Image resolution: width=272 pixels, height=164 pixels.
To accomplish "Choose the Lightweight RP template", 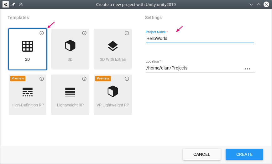I will click(x=70, y=95).
